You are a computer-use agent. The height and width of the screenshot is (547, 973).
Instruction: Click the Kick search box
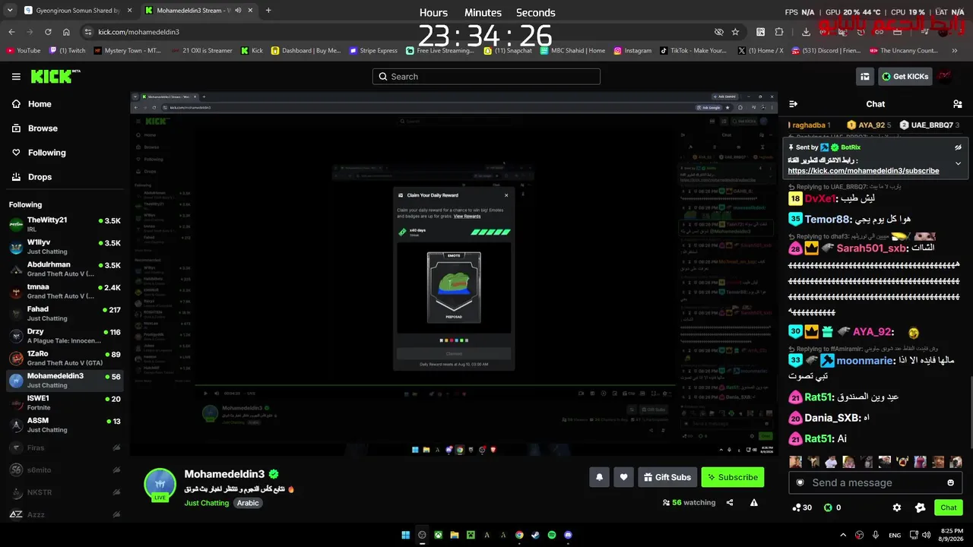pos(486,76)
